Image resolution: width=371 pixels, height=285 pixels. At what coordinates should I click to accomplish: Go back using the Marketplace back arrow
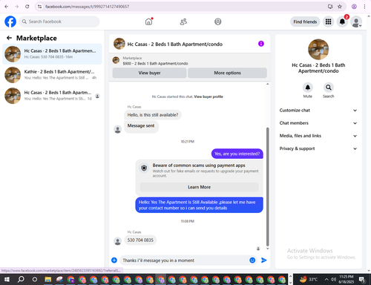[9, 38]
